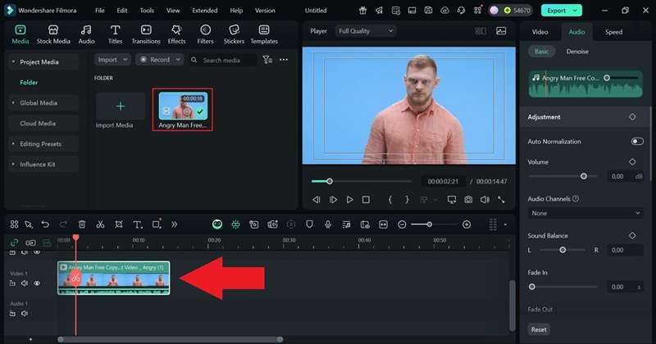656x344 pixels.
Task: Expand the Editing Presets tree item
Action: [13, 144]
